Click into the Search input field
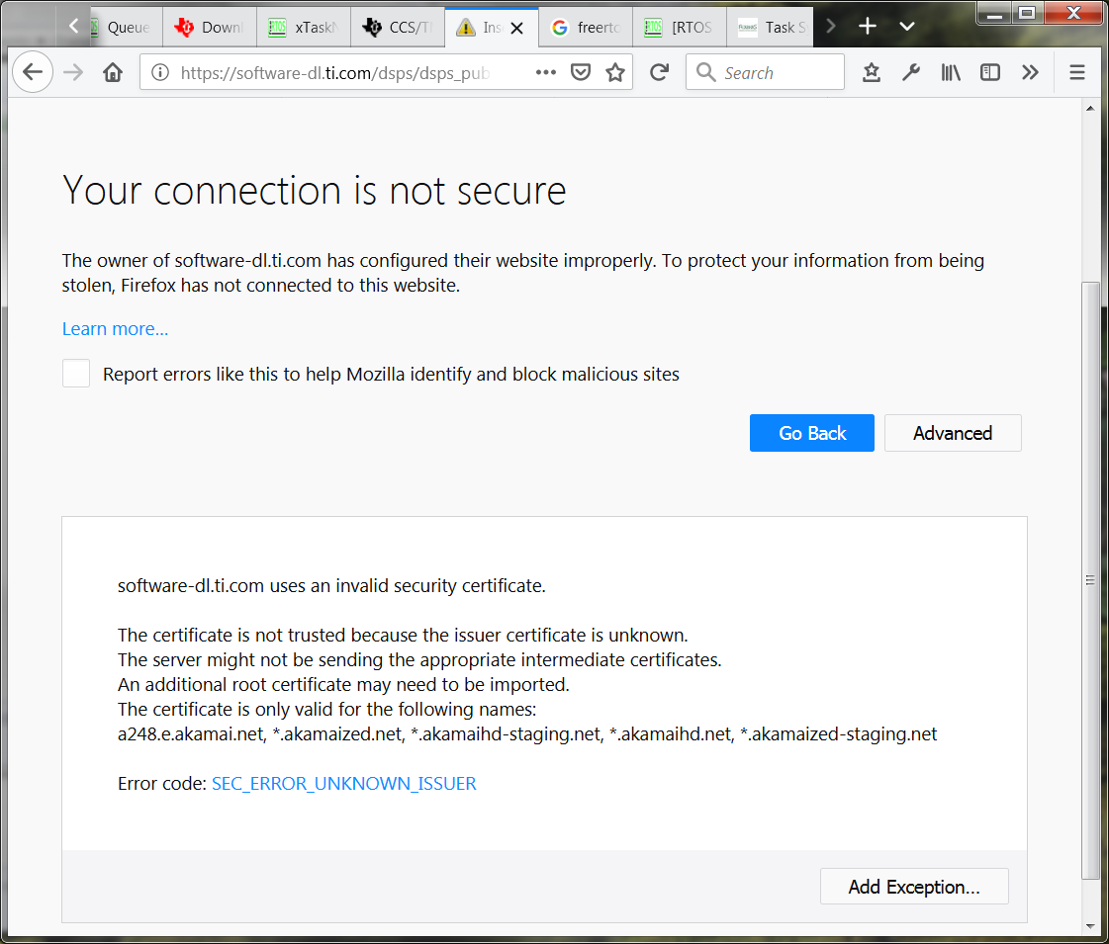1109x944 pixels. click(765, 72)
